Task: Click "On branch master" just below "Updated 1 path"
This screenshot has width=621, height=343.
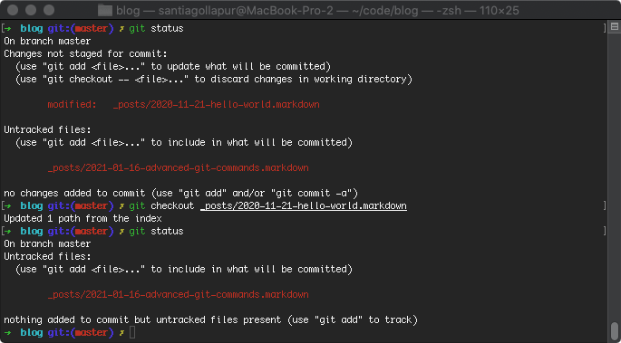Action: (47, 243)
